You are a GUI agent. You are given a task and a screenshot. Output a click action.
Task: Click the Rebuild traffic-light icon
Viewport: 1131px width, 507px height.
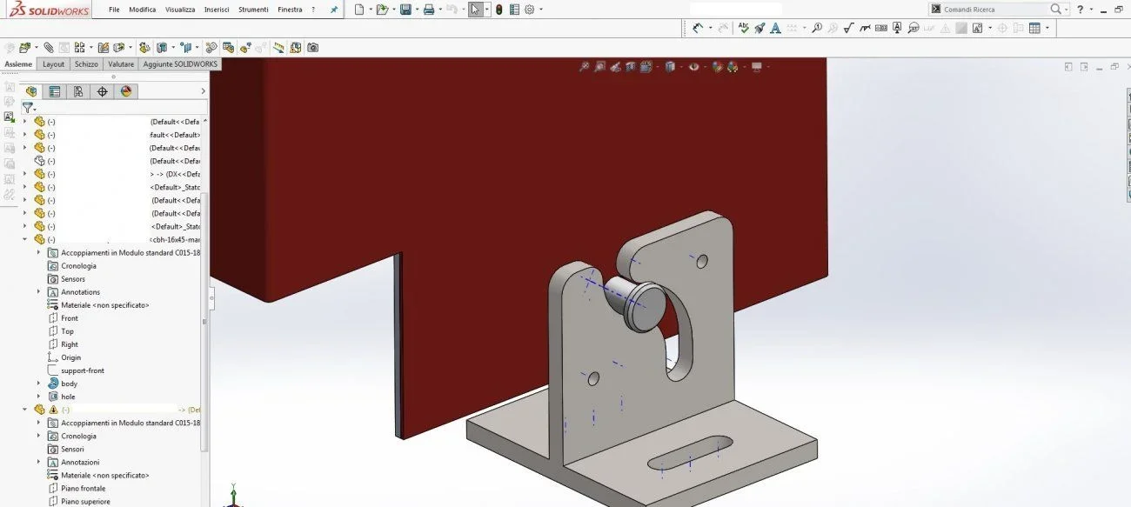pos(499,10)
